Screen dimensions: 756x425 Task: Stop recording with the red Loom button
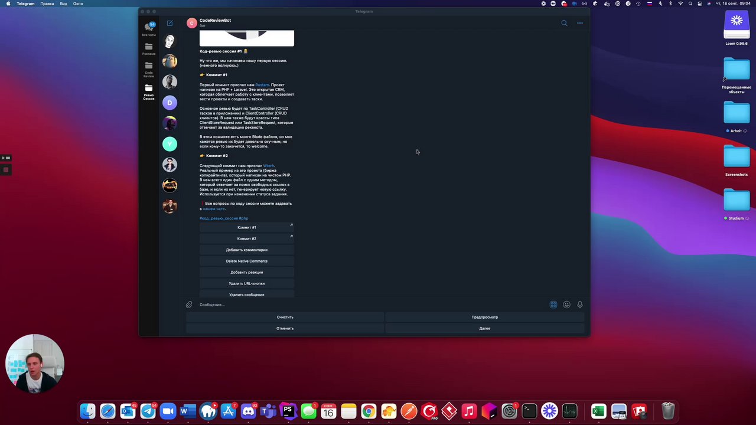pyautogui.click(x=5, y=170)
